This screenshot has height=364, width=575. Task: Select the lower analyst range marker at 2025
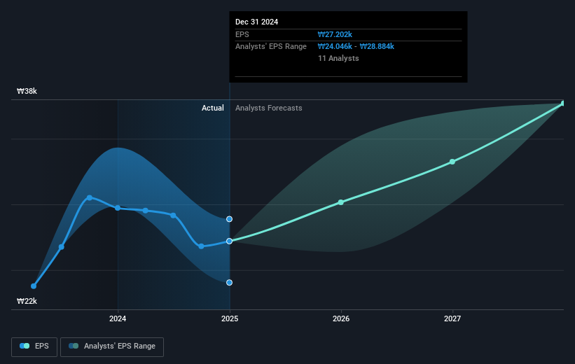[229, 283]
